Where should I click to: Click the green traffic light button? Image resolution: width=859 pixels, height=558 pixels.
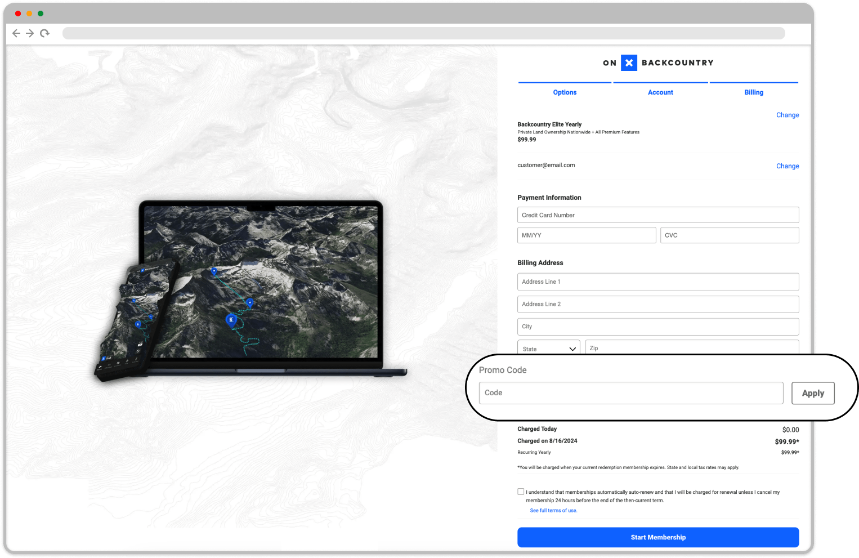[x=40, y=13]
